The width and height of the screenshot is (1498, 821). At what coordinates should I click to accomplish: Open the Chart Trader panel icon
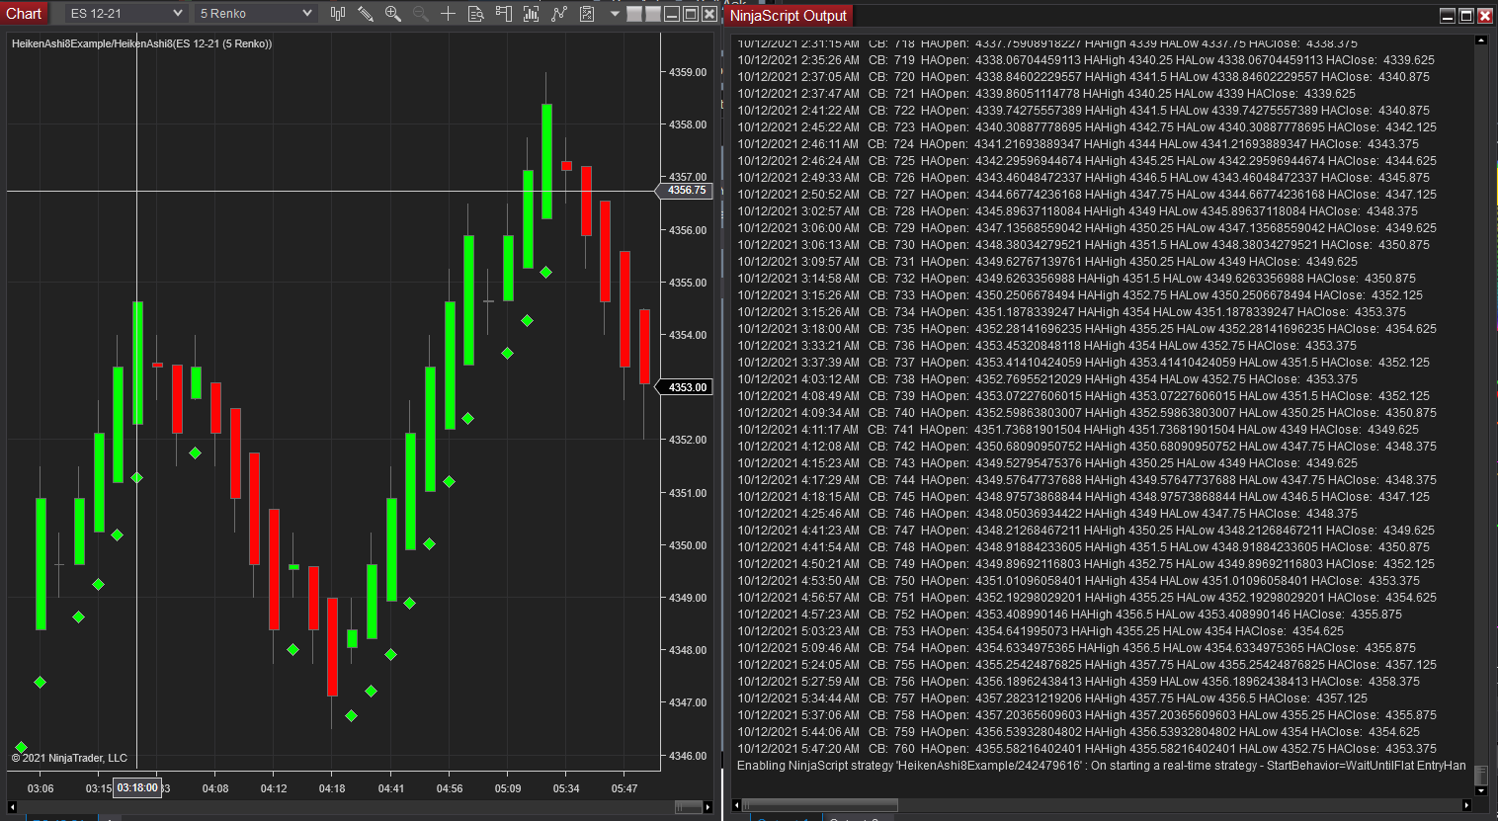504,14
